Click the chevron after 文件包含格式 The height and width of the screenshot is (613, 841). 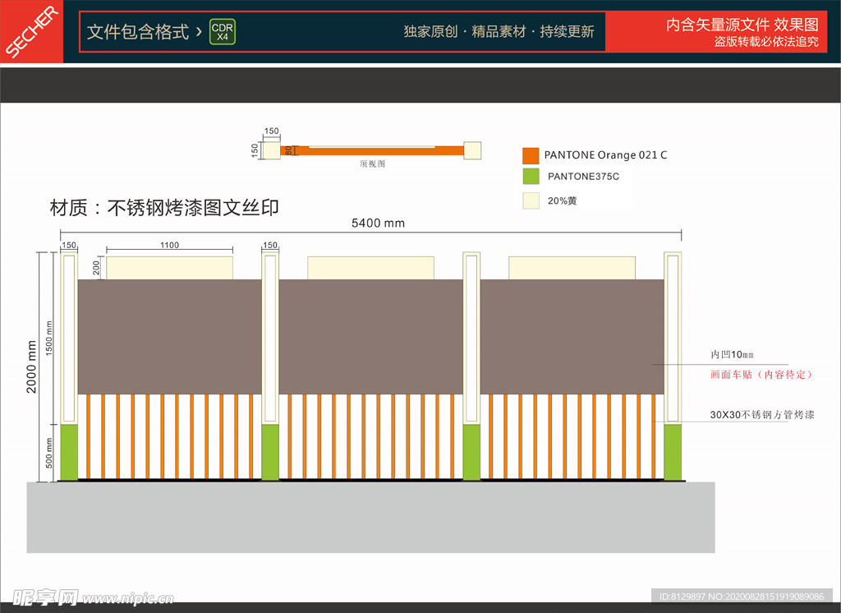198,32
